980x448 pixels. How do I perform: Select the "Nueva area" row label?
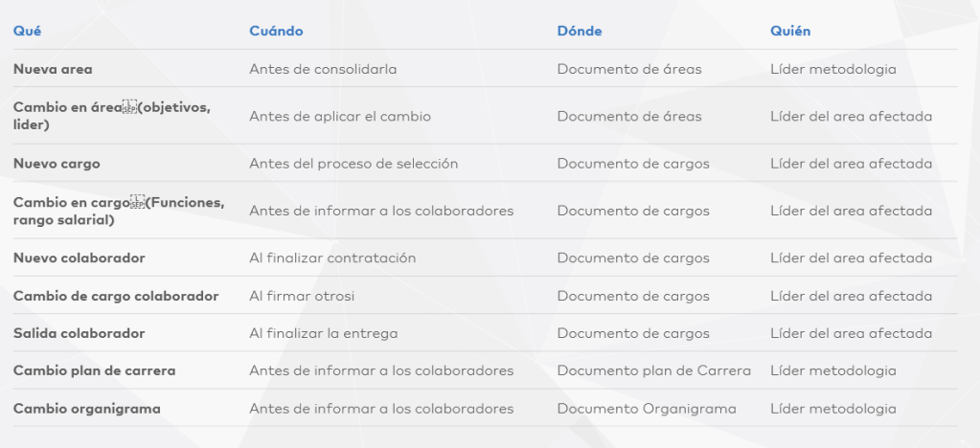pos(53,69)
